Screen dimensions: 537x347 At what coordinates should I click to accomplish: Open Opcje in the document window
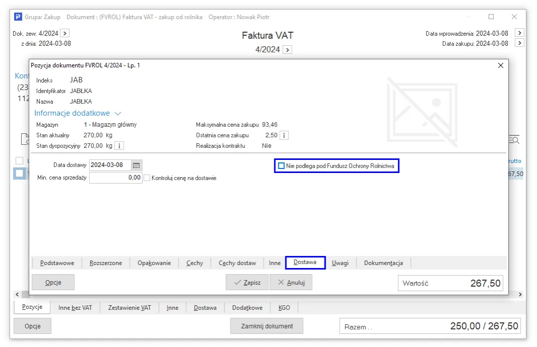coord(33,326)
